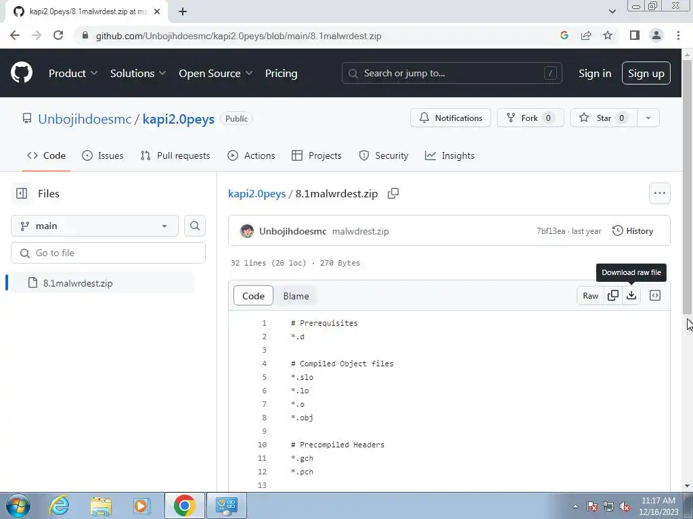Open Windows Explorer from taskbar
This screenshot has width=693, height=519.
pyautogui.click(x=101, y=505)
